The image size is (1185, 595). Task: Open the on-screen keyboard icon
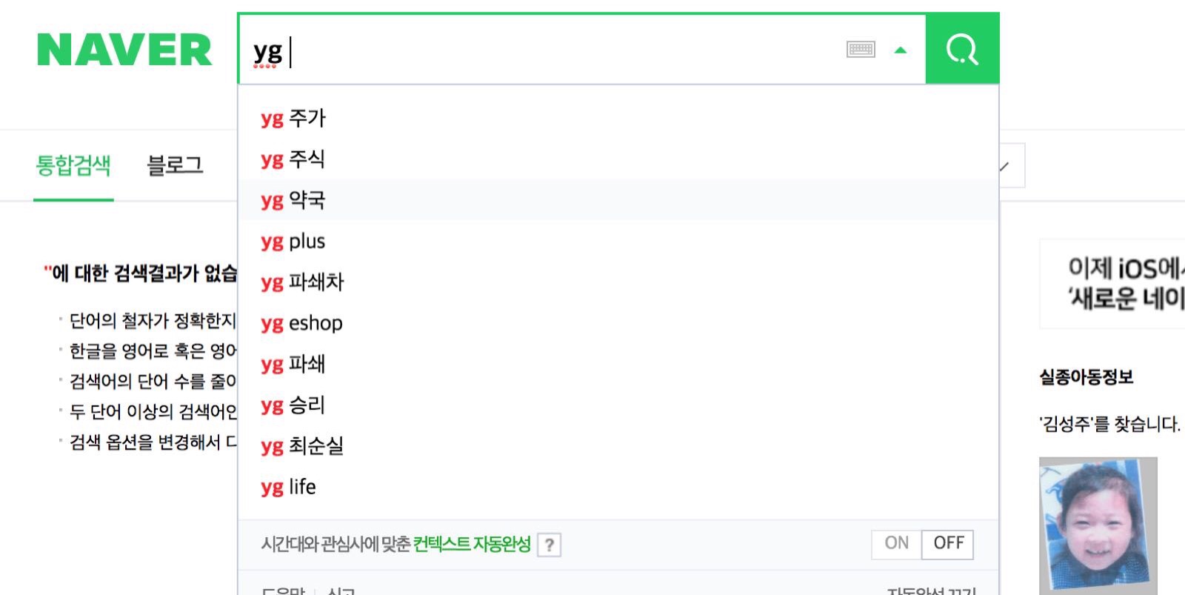[861, 50]
